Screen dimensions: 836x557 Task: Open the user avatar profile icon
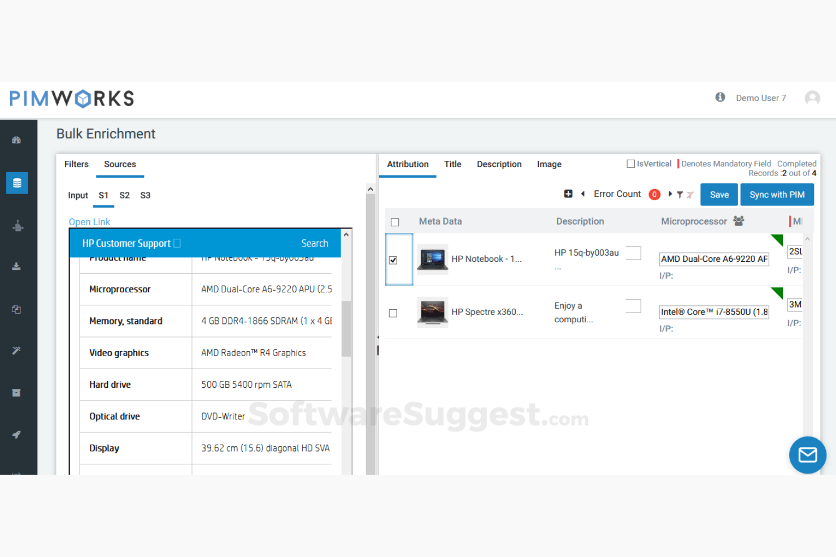[812, 98]
